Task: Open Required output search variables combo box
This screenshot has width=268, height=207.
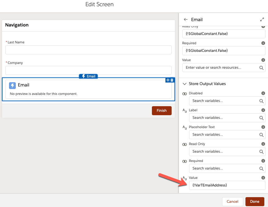Action: 224,168
